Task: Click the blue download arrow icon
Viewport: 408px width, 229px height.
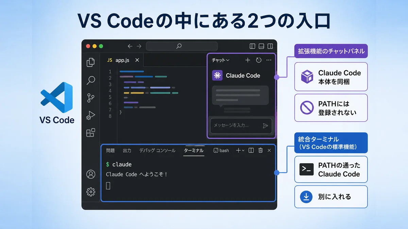Action: [x=306, y=197]
